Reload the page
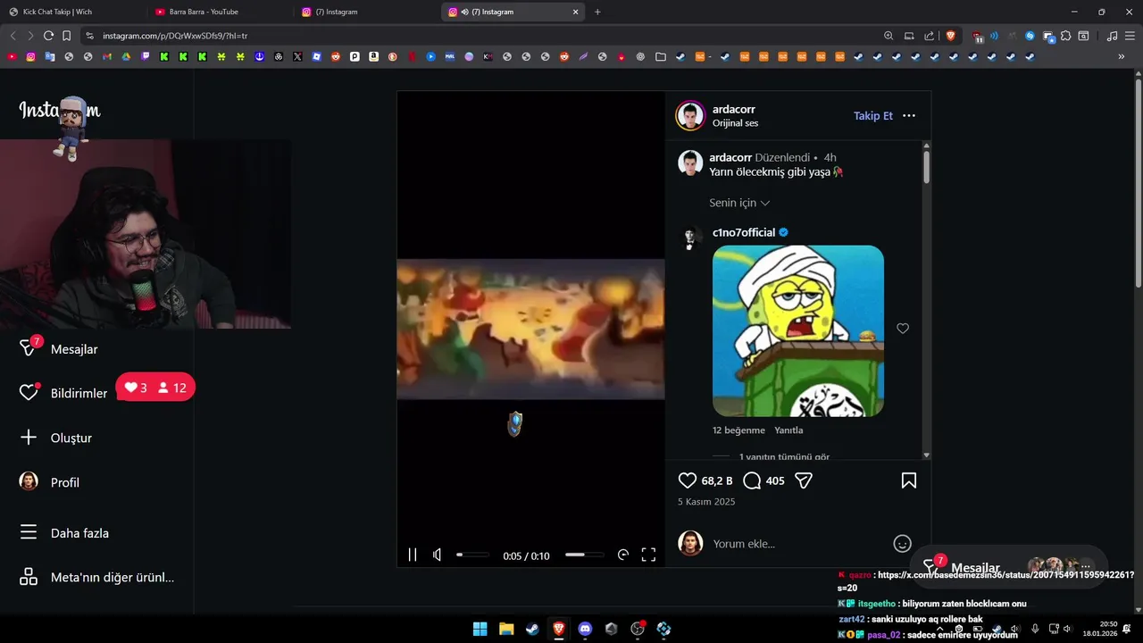Image resolution: width=1143 pixels, height=643 pixels. 48,36
